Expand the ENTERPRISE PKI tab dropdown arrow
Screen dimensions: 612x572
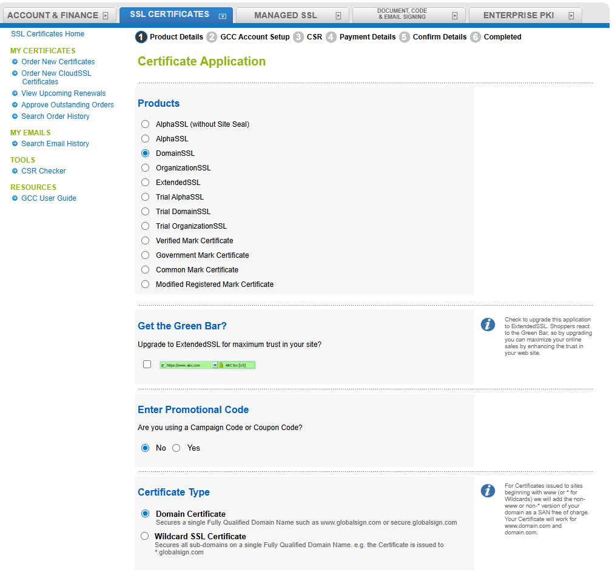pos(571,15)
